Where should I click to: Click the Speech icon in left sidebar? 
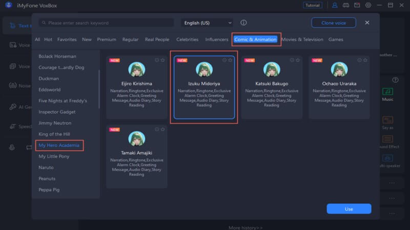[13, 126]
